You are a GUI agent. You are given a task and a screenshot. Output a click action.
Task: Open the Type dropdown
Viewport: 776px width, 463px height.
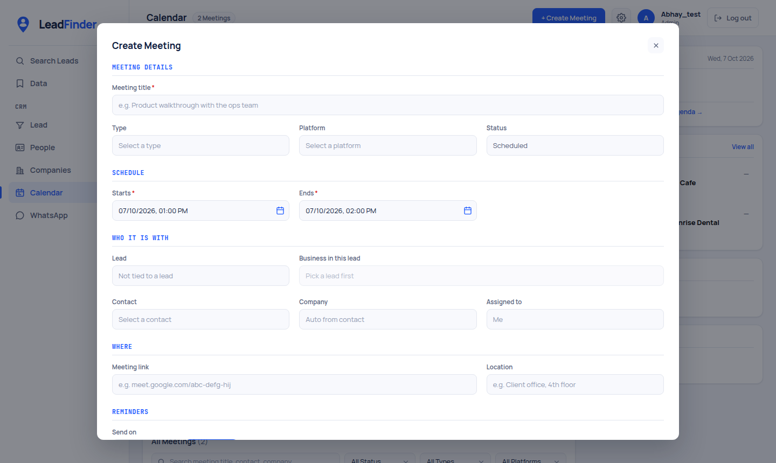pyautogui.click(x=200, y=145)
